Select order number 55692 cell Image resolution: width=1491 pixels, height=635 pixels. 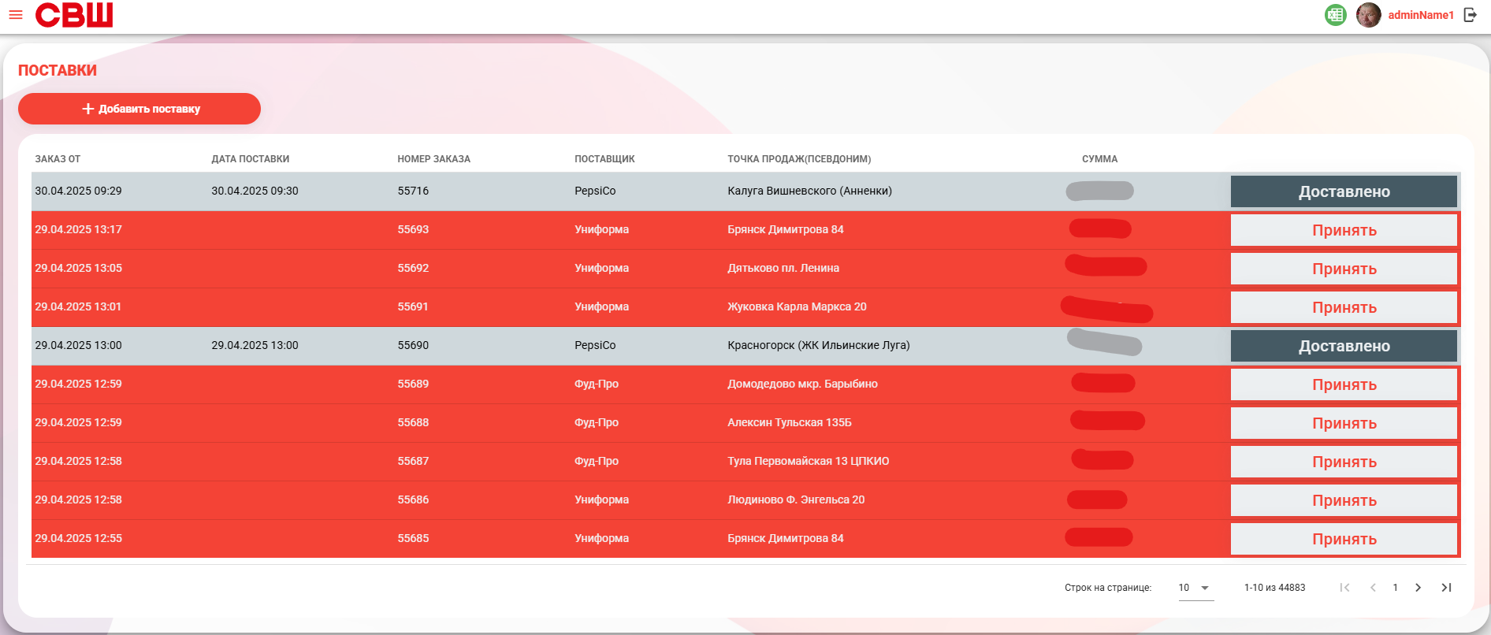click(x=413, y=268)
